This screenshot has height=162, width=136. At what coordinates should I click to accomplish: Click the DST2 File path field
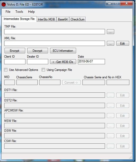(x=55, y=105)
